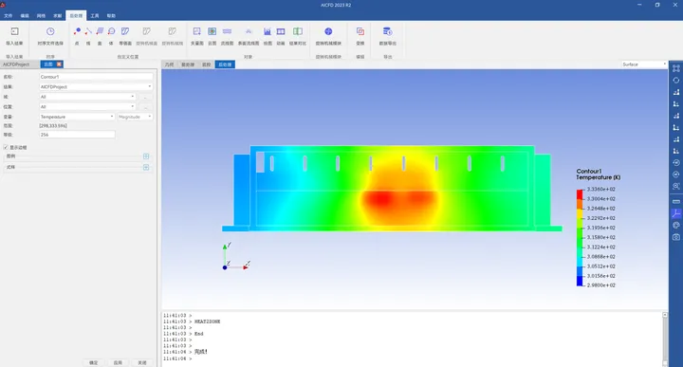Click the 应用 button
This screenshot has width=683, height=367.
[118, 362]
